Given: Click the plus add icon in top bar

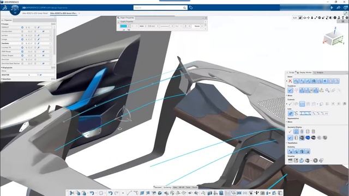Looking at the screenshot, I should pos(332,8).
